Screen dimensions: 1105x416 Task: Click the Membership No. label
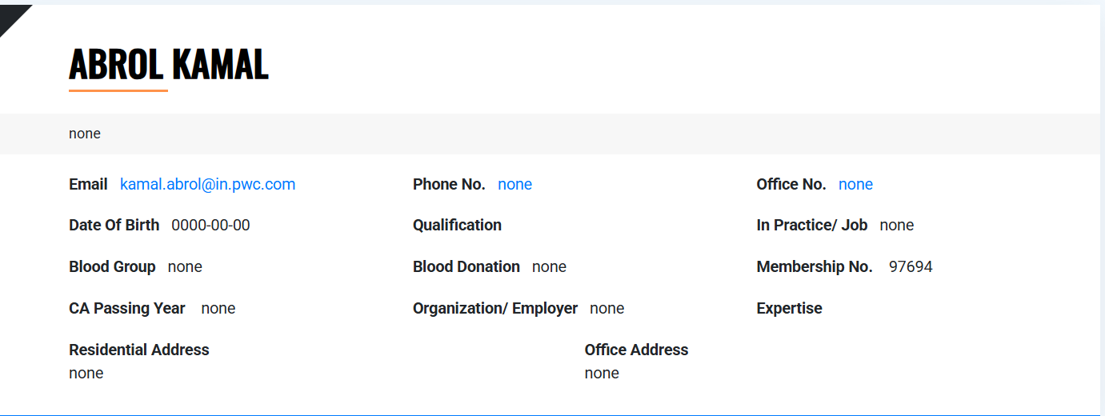815,267
